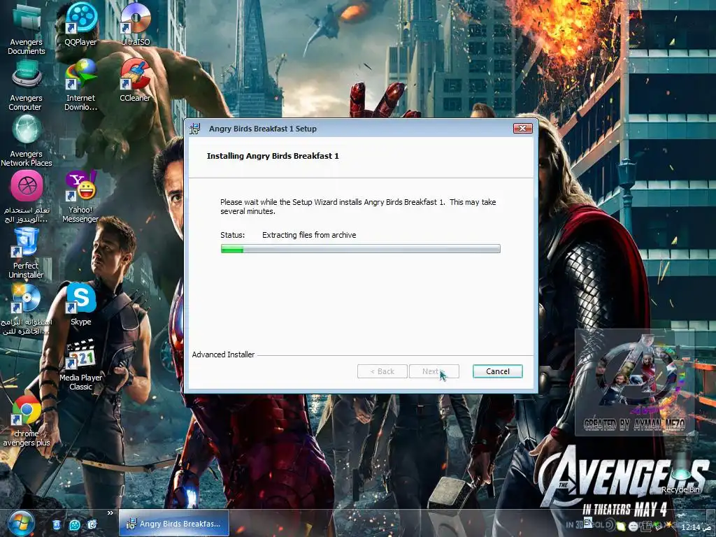Click the Windows Start orb
The height and width of the screenshot is (537, 716).
[x=21, y=523]
